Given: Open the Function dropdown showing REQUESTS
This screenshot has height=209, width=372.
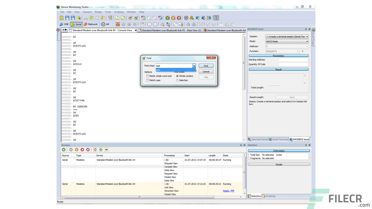Looking at the screenshot, I should pyautogui.click(x=298, y=51).
